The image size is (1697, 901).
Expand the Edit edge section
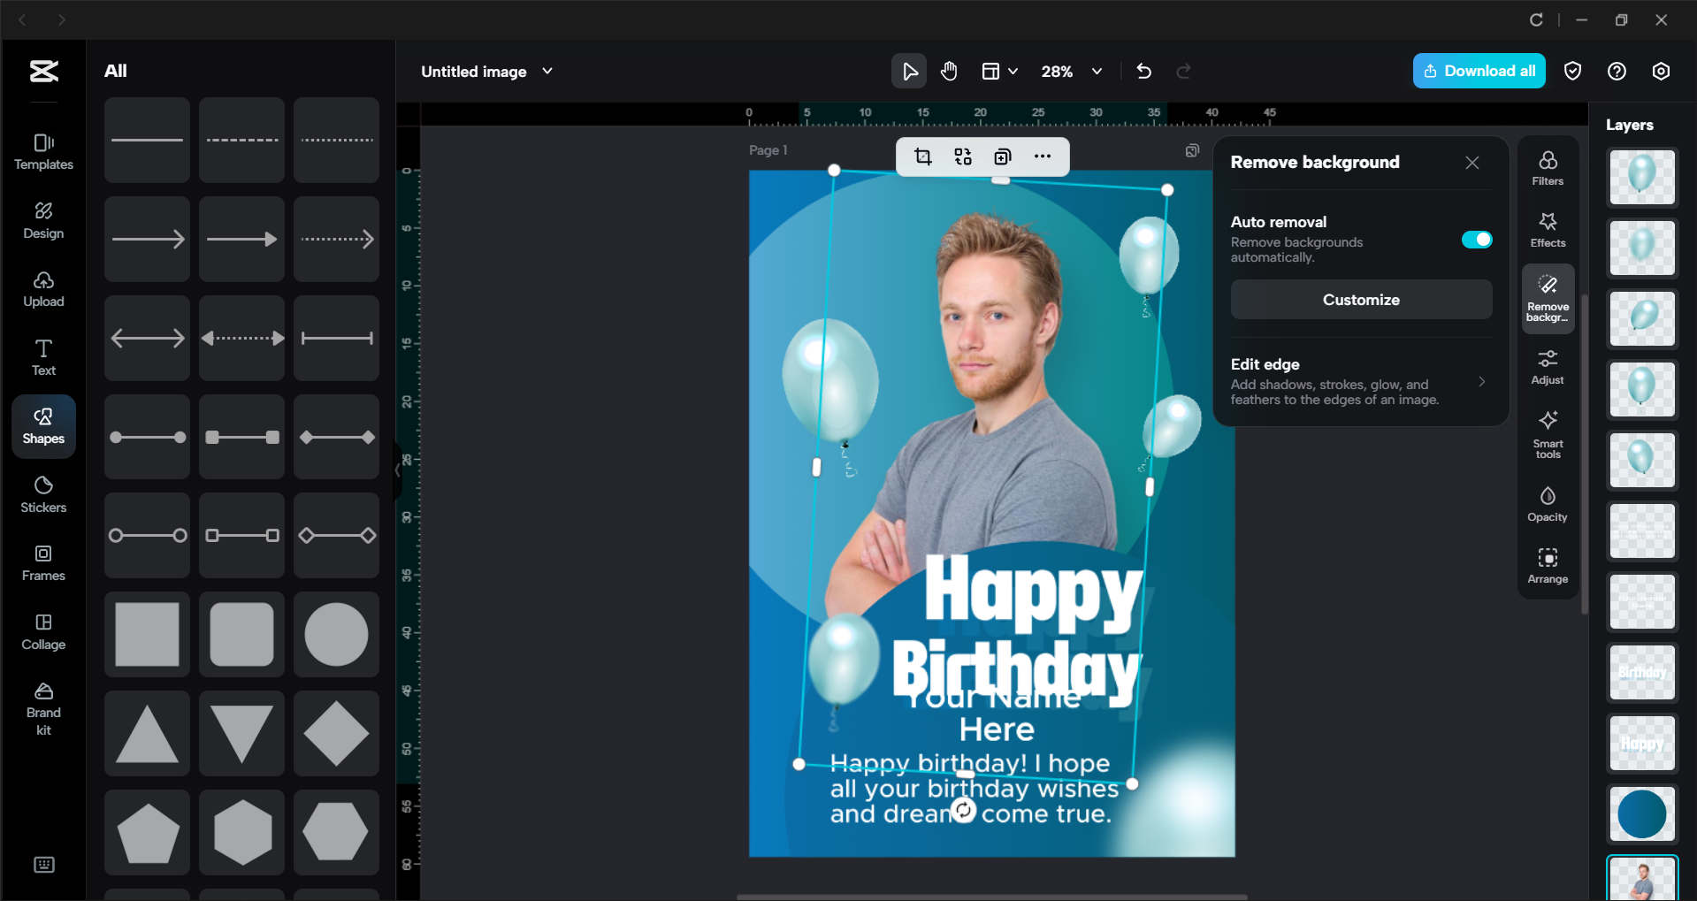click(x=1483, y=381)
